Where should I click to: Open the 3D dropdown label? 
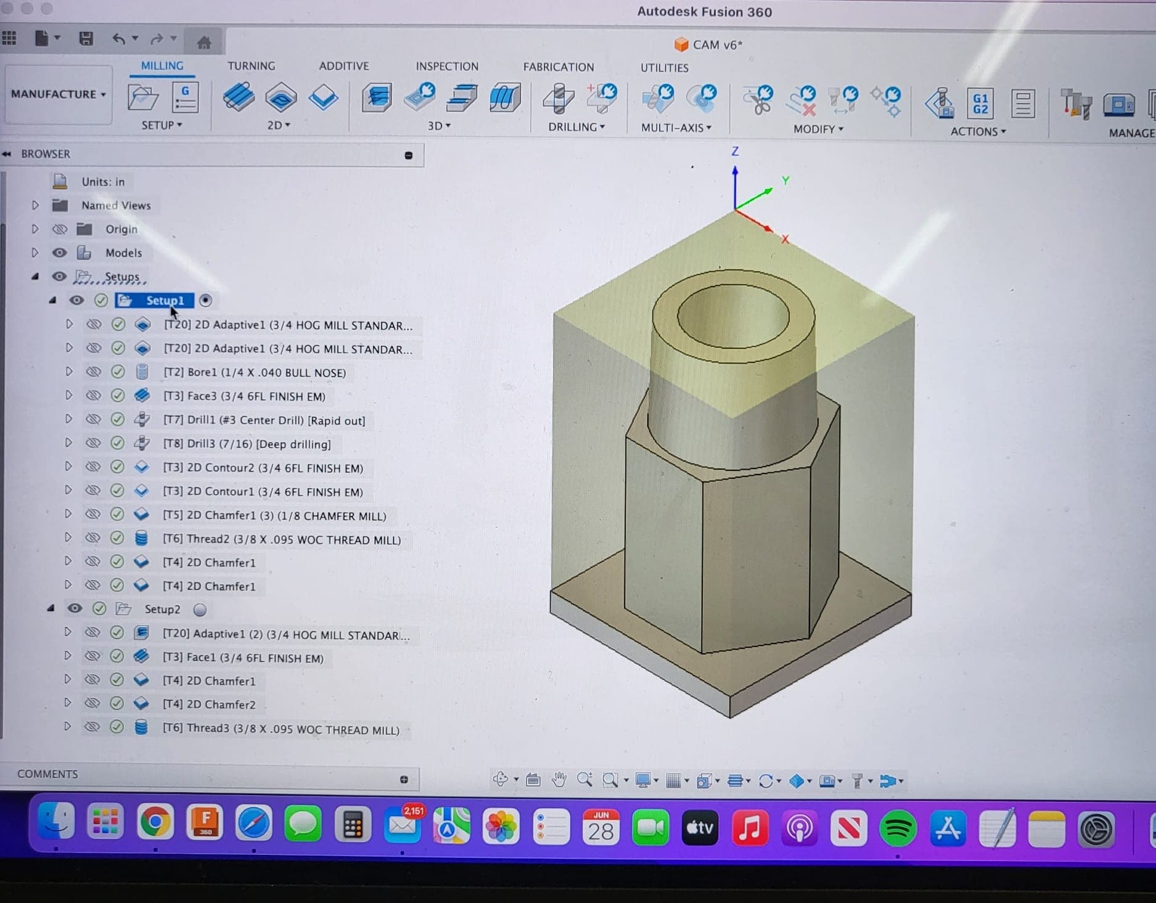pos(439,126)
